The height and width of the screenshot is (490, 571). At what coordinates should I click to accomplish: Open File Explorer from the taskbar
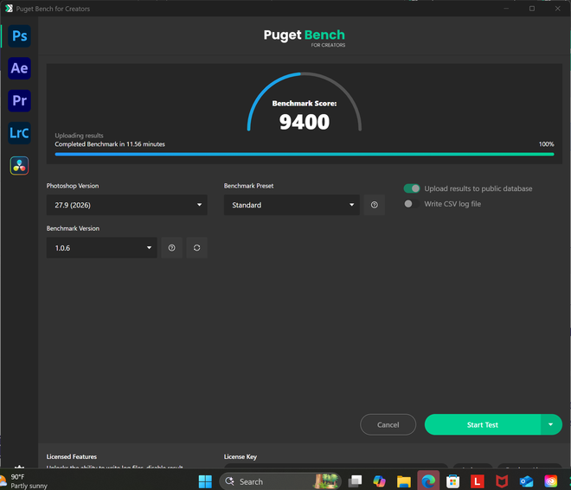click(403, 481)
